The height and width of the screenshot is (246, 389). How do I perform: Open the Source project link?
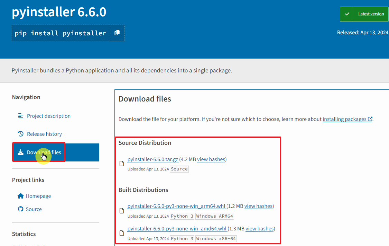point(34,209)
